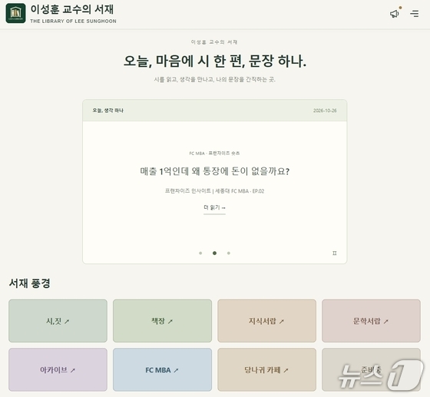The width and height of the screenshot is (430, 397).
Task: Click the '이성훈 교수의 서재' site title
Action: click(x=72, y=9)
